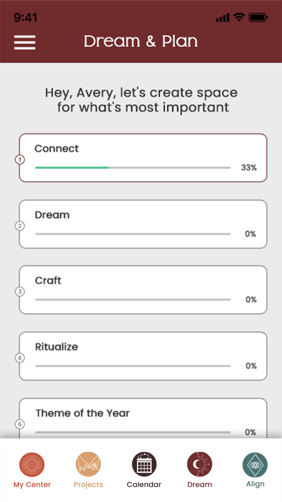Tap the Wi-Fi status icon
Image resolution: width=282 pixels, height=502 pixels.
point(239,17)
